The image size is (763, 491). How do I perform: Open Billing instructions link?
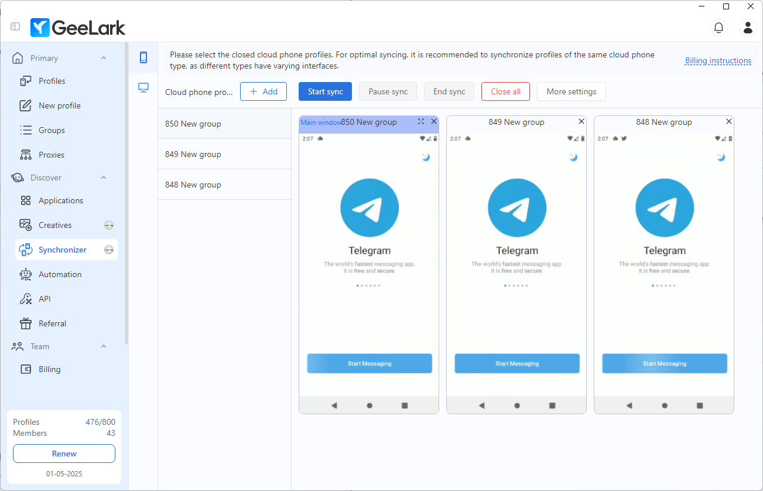point(718,61)
